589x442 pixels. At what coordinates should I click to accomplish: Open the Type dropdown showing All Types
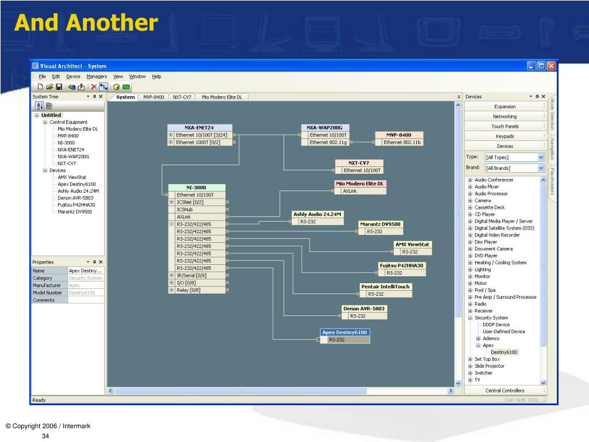point(541,157)
